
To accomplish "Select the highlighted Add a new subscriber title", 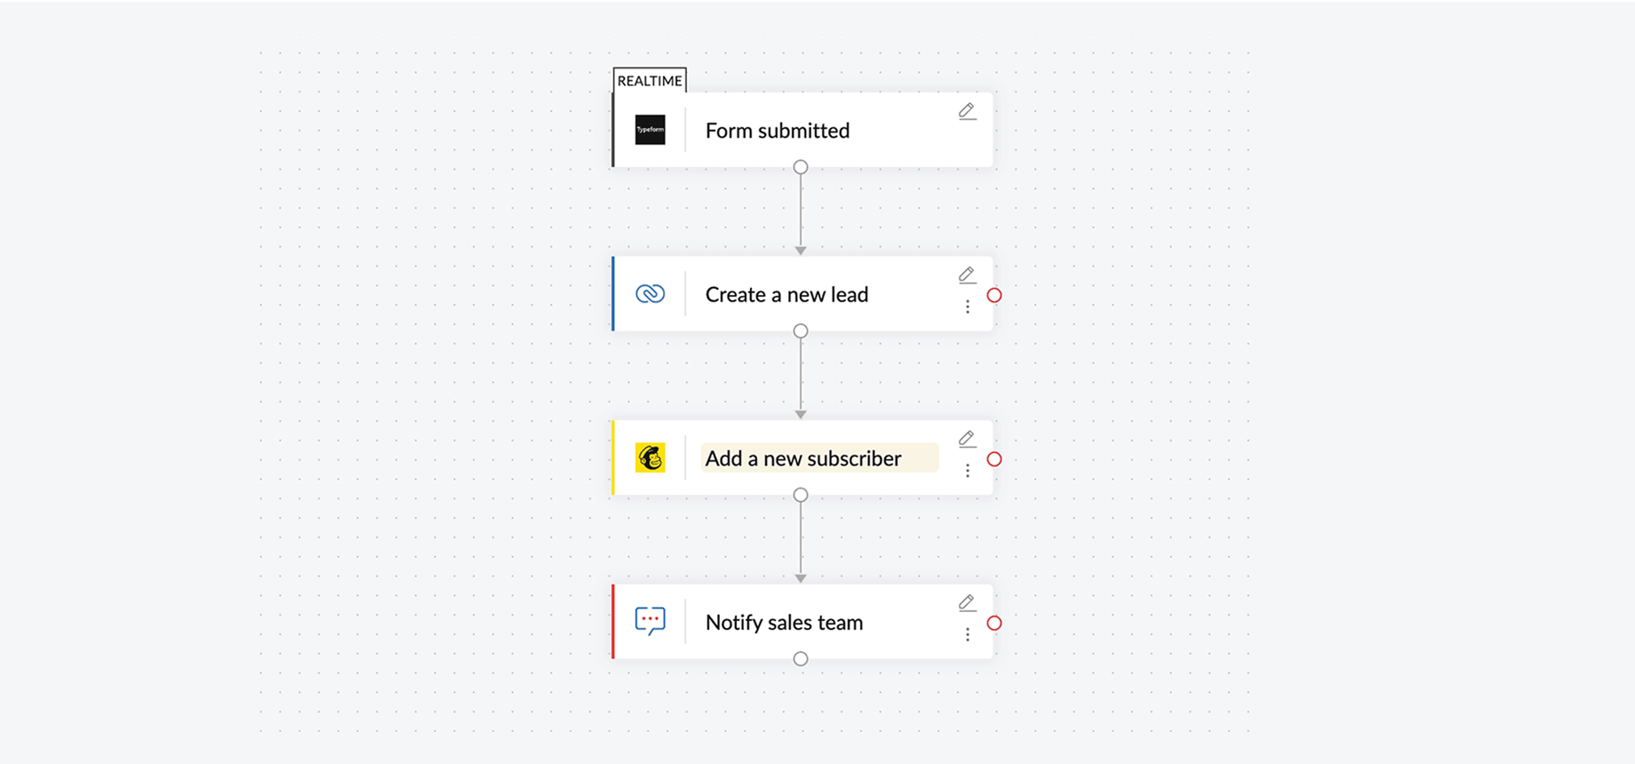I will coord(803,458).
